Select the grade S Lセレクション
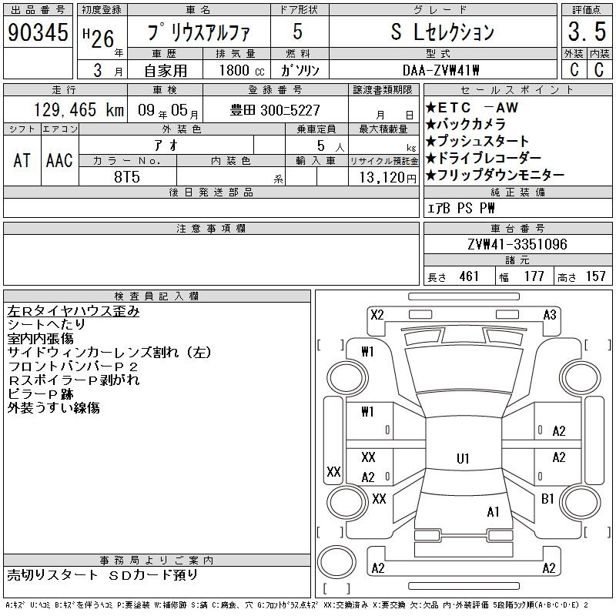Screen dimensions: 616x616 (442, 32)
